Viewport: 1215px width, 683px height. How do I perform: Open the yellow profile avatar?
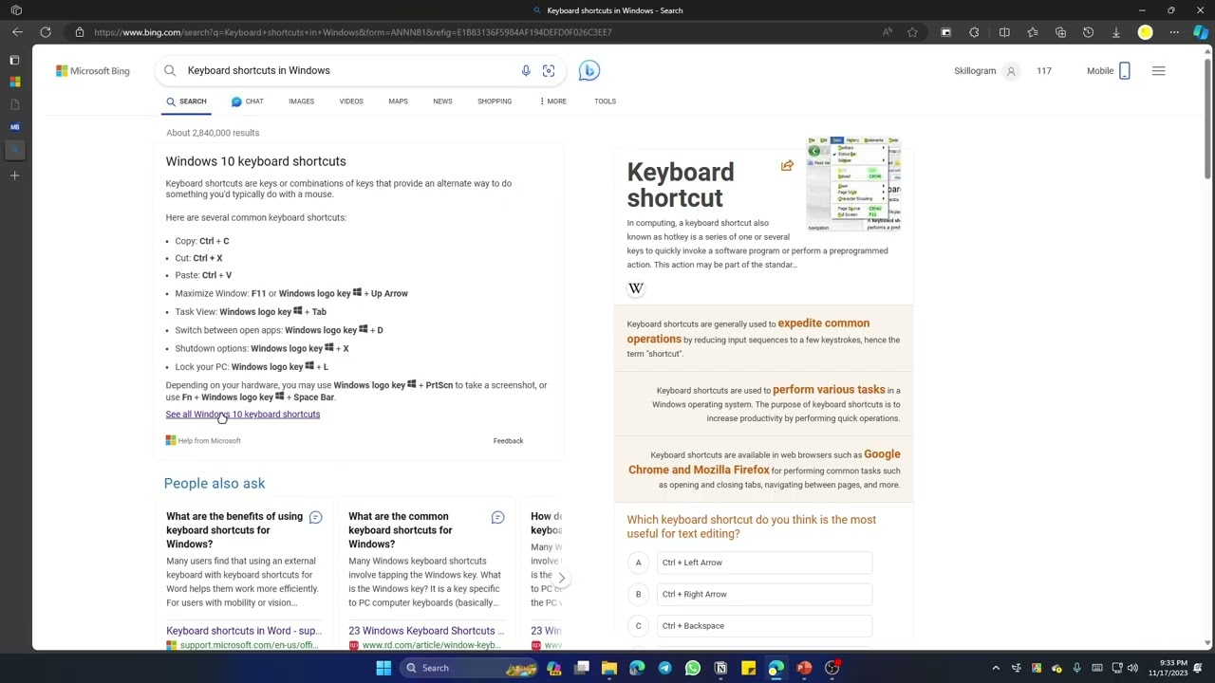tap(1146, 32)
